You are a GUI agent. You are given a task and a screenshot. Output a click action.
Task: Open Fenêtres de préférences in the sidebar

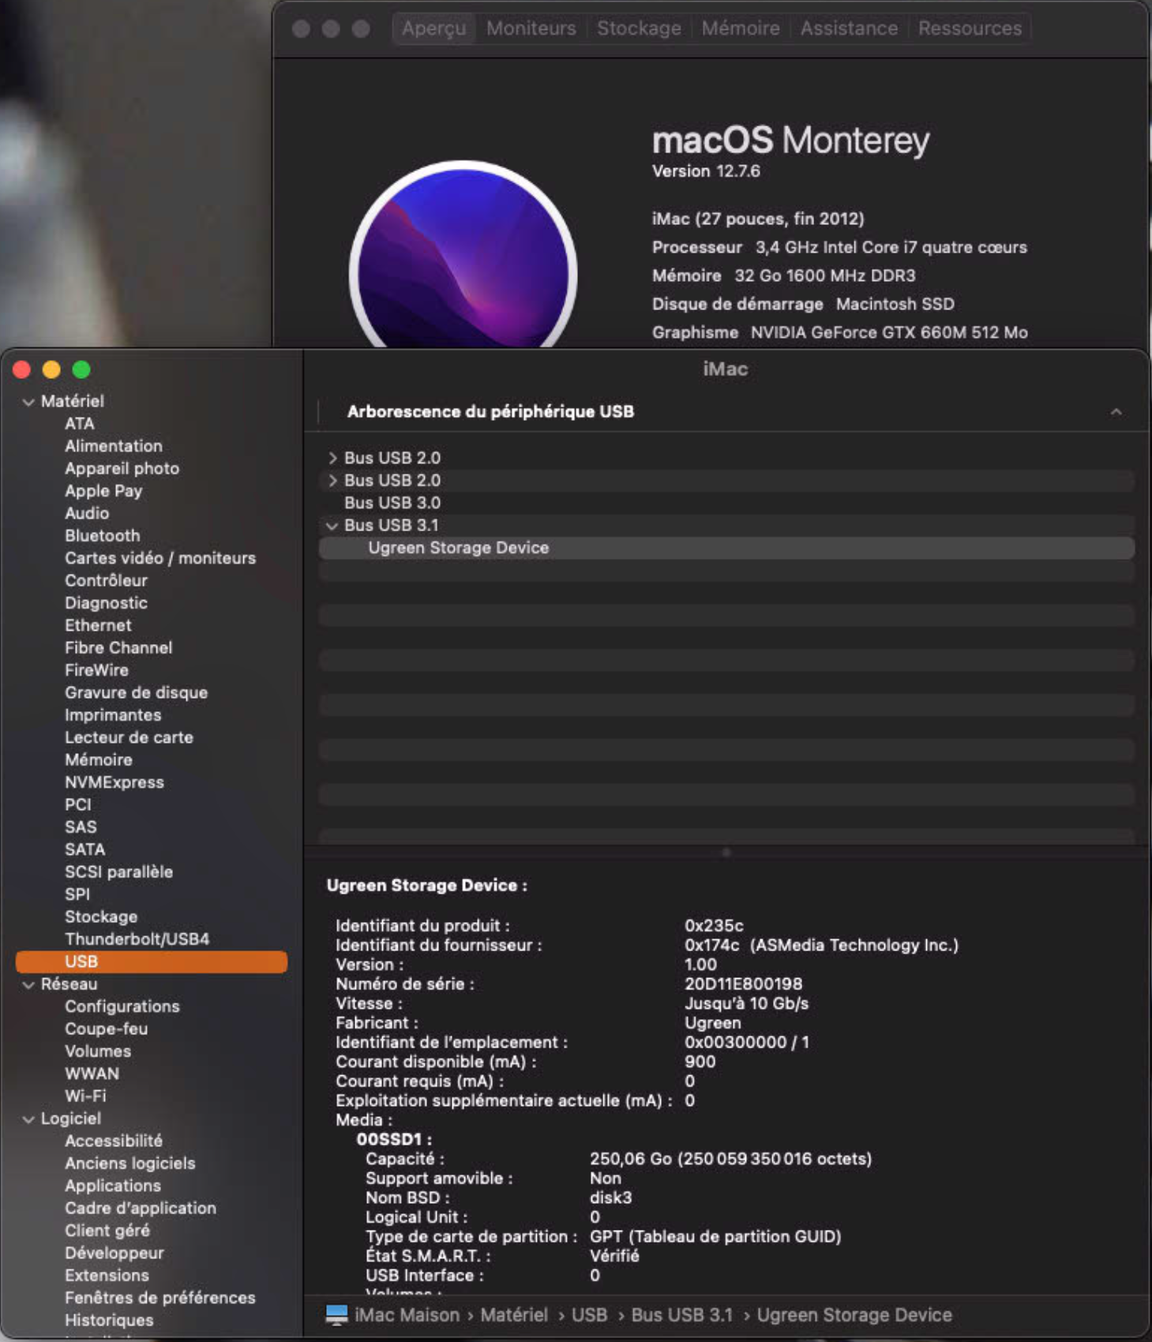[160, 1298]
